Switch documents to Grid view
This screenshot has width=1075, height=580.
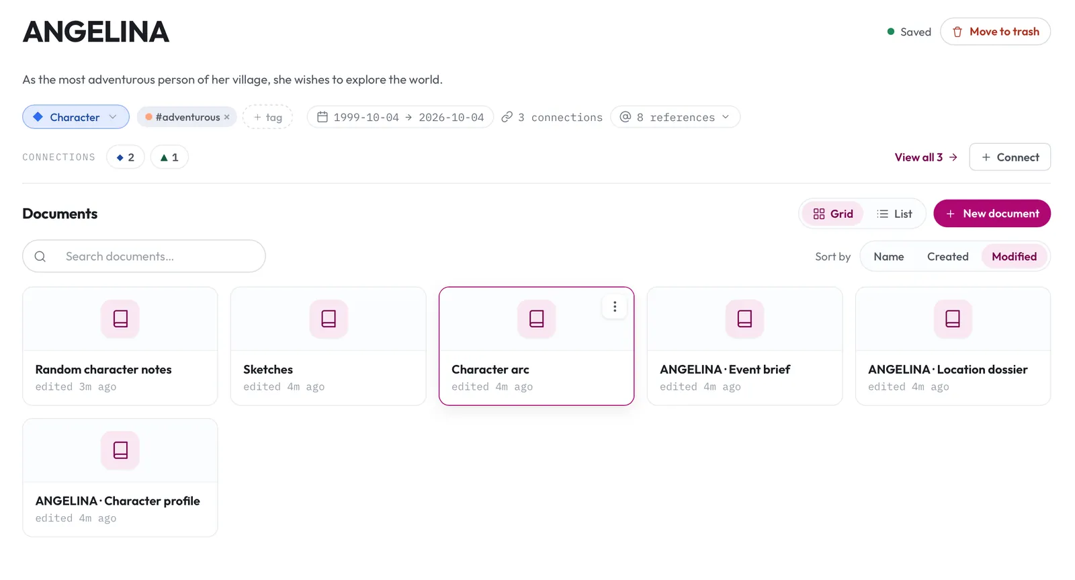tap(833, 214)
